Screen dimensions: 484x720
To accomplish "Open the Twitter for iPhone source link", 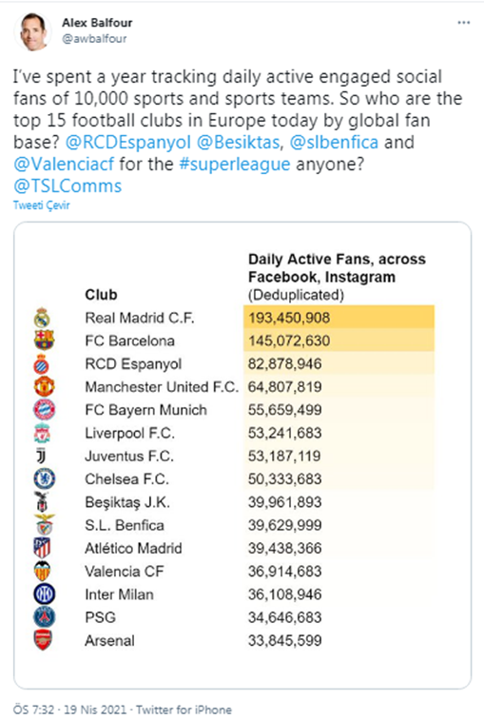I will click(x=184, y=710).
